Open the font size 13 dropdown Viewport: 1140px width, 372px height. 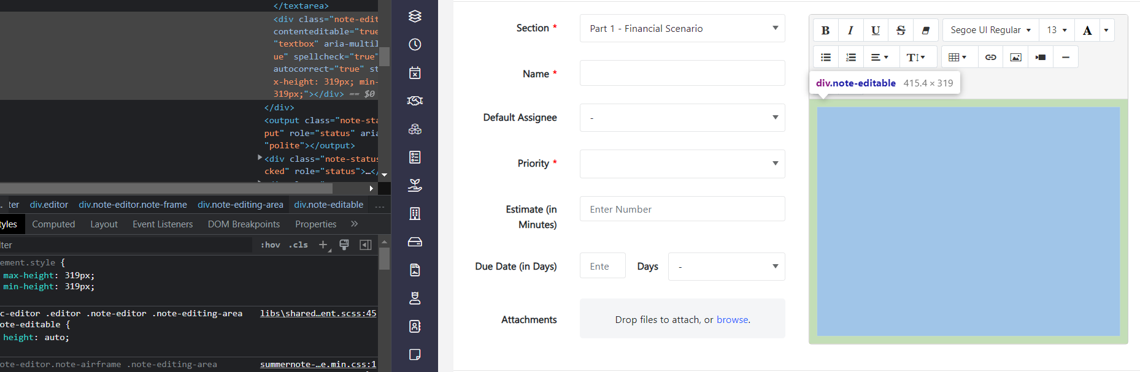click(1057, 29)
